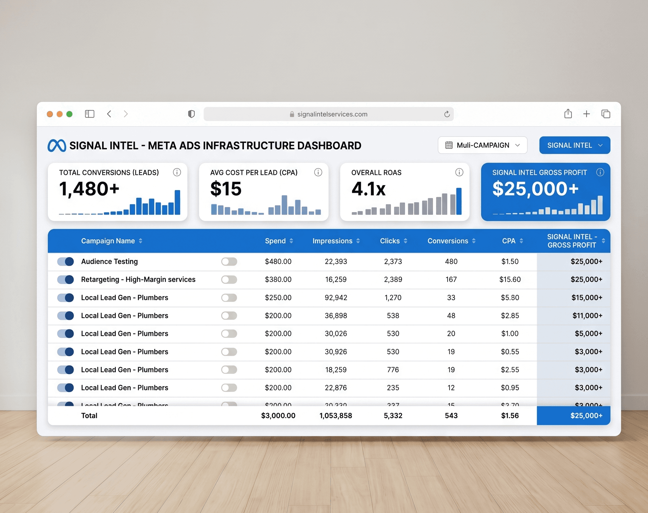Click the Avg Cost Per Lead bar chart
The width and height of the screenshot is (648, 513).
pos(266,205)
